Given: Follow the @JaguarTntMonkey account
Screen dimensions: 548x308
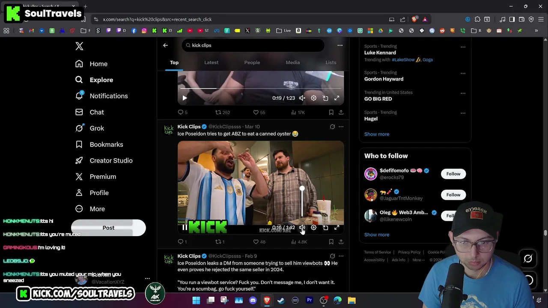Looking at the screenshot, I should 453,195.
